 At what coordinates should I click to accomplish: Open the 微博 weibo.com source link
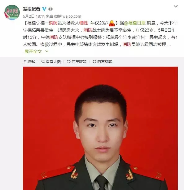pos(68,16)
